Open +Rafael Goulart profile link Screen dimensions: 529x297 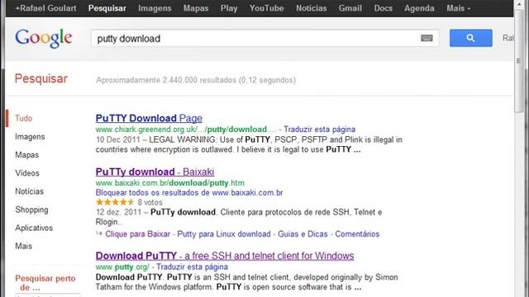click(46, 8)
